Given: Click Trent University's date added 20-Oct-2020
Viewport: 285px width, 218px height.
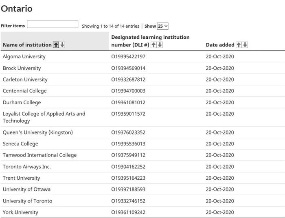Looking at the screenshot, I should (x=220, y=178).
